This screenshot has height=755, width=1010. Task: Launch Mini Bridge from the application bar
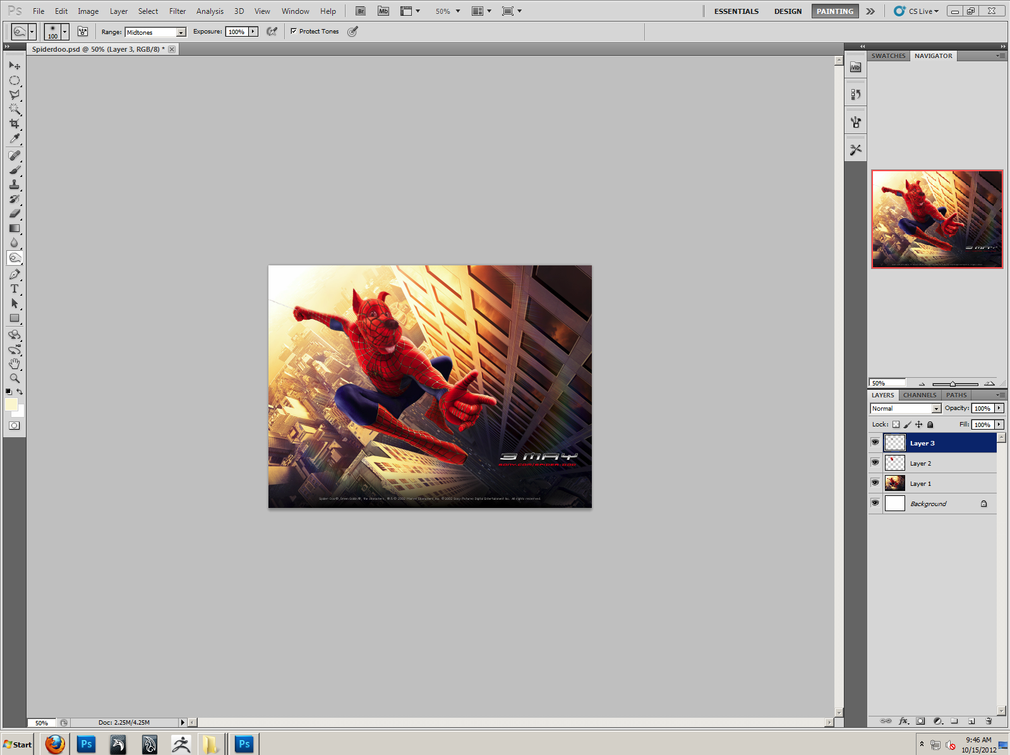[383, 11]
